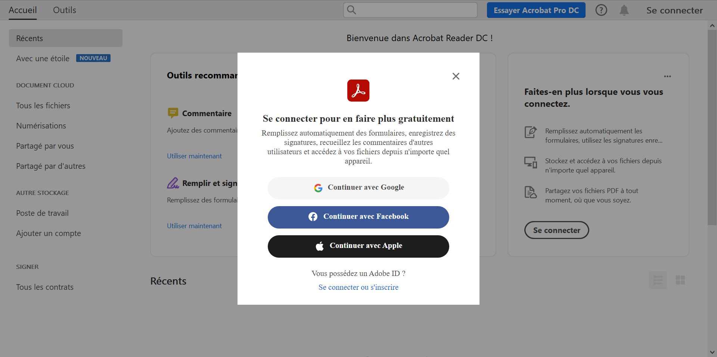Select the Remplir et signer pen icon
717x357 pixels.
pyautogui.click(x=173, y=183)
